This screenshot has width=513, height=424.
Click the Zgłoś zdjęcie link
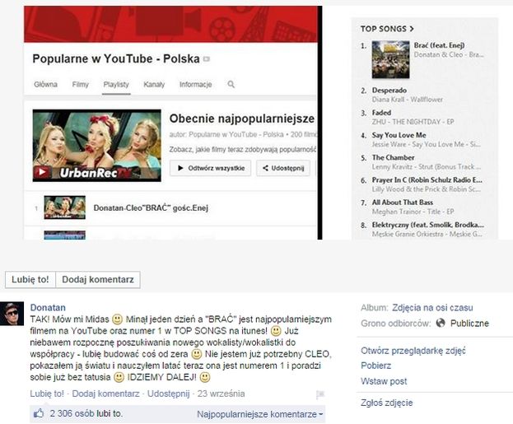(x=387, y=403)
